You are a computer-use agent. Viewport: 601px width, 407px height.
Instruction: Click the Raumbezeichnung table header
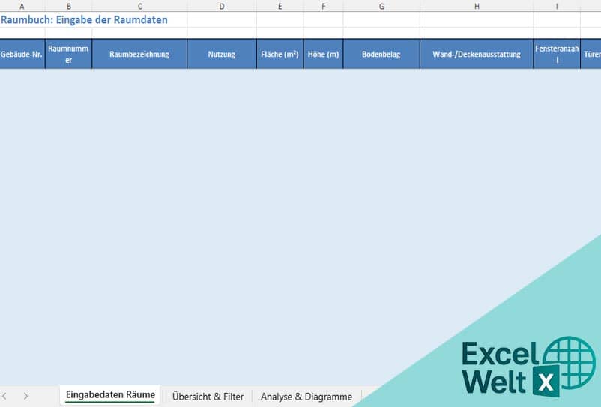pyautogui.click(x=139, y=55)
